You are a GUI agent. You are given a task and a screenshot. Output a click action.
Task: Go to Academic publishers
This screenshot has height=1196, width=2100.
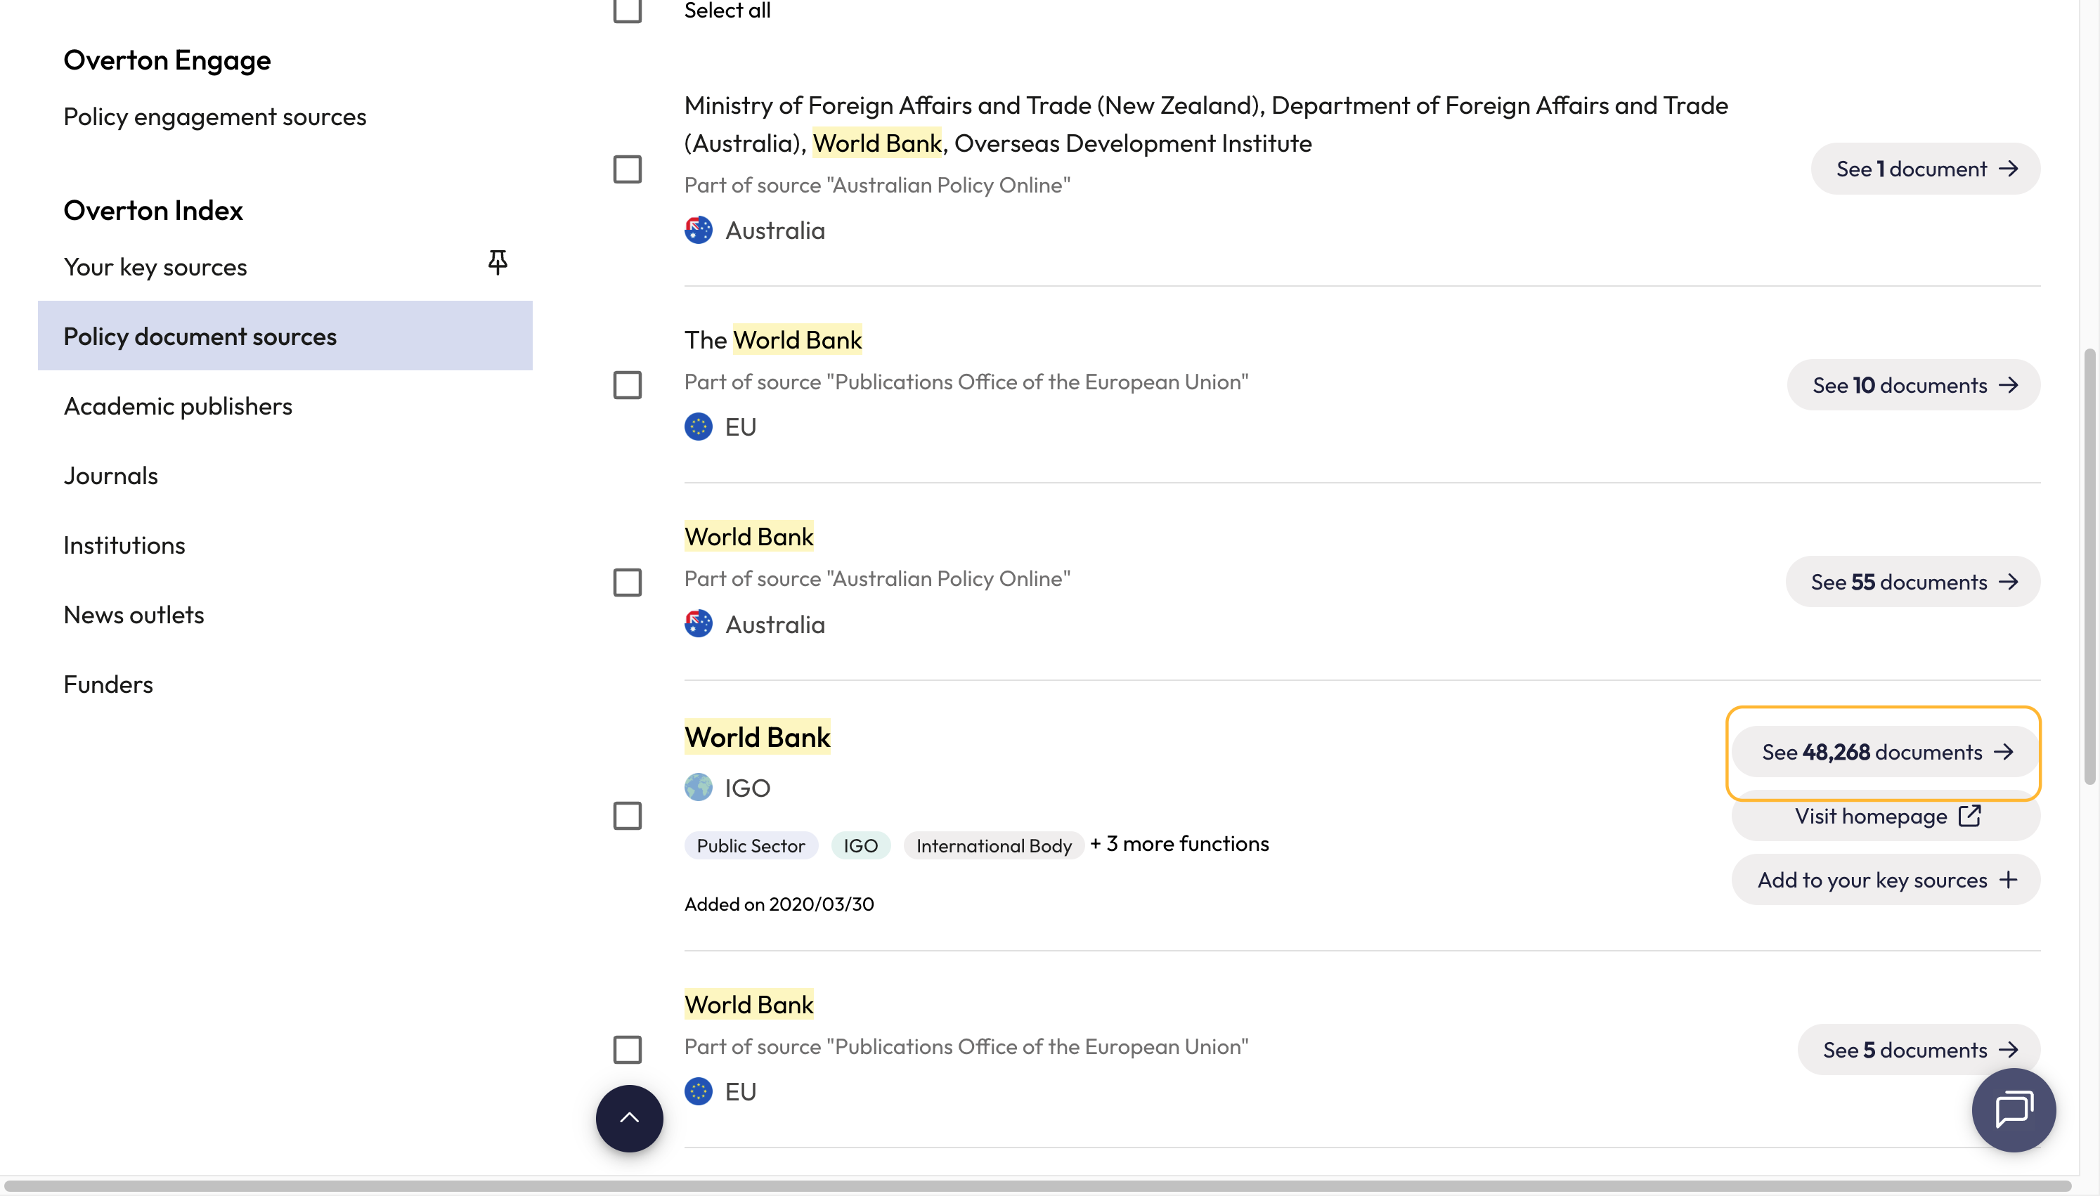[177, 405]
